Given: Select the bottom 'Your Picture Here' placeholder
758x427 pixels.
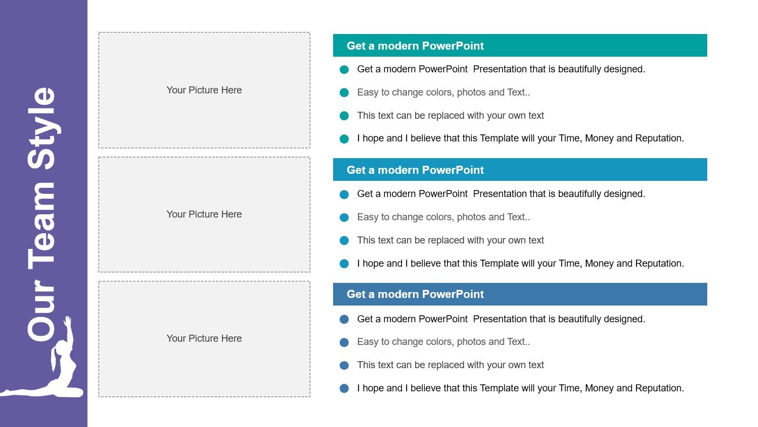Looking at the screenshot, I should pos(204,338).
